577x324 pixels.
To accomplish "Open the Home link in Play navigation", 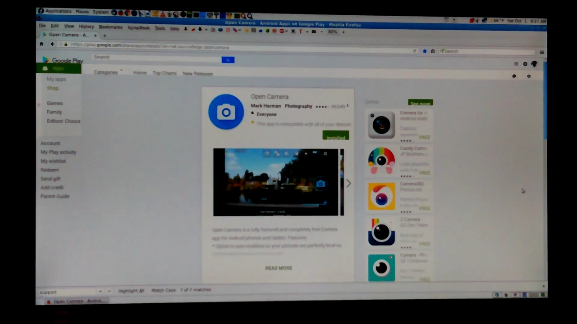I will point(140,72).
